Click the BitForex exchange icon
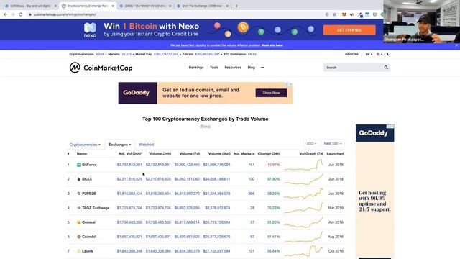460x259 pixels. coord(79,165)
